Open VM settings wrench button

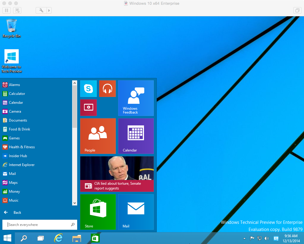(x=41, y=10)
